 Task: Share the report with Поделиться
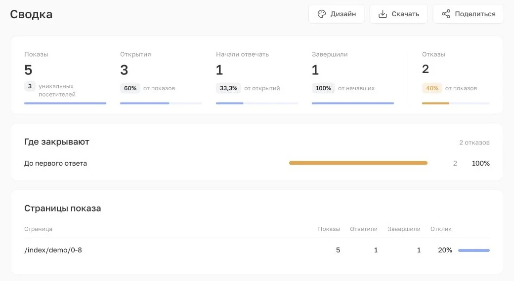(x=468, y=14)
